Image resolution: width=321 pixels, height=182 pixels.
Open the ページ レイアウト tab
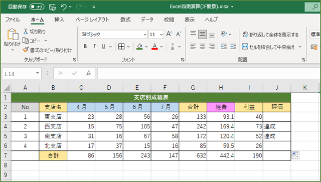click(x=92, y=20)
